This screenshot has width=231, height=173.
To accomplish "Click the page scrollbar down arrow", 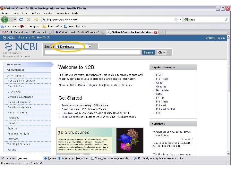I will pos(228,153).
